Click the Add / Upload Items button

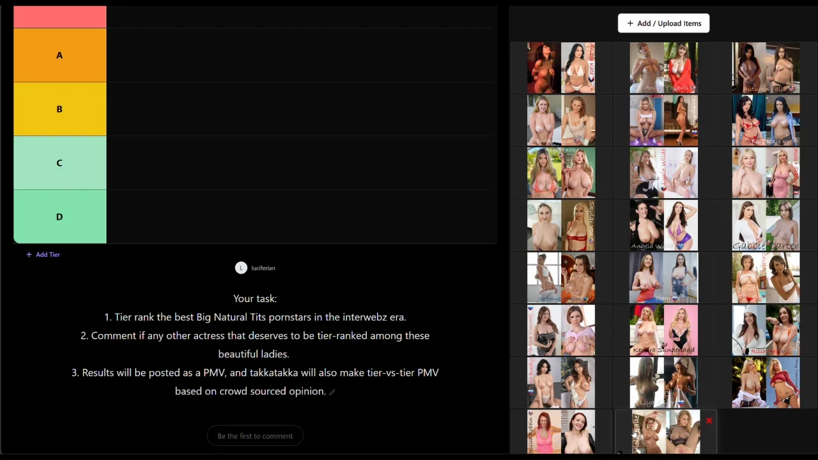coord(663,23)
